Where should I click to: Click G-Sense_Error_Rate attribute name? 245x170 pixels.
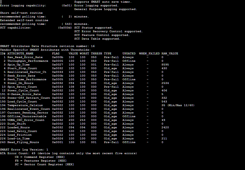pyautogui.click(x=24, y=94)
